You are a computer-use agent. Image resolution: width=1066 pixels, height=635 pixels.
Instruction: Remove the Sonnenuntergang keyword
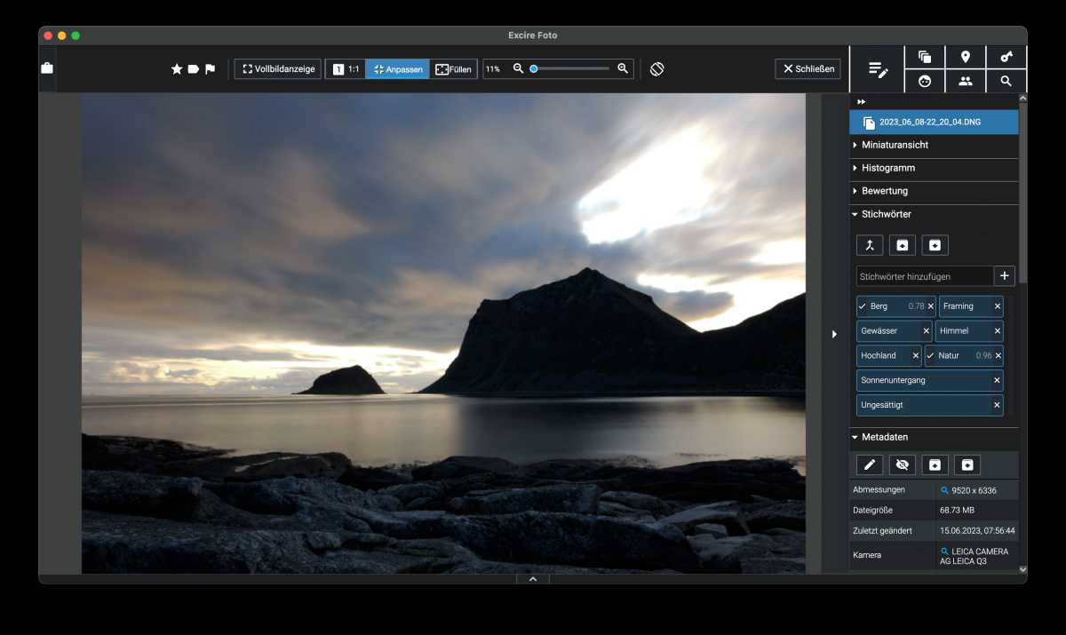point(998,380)
